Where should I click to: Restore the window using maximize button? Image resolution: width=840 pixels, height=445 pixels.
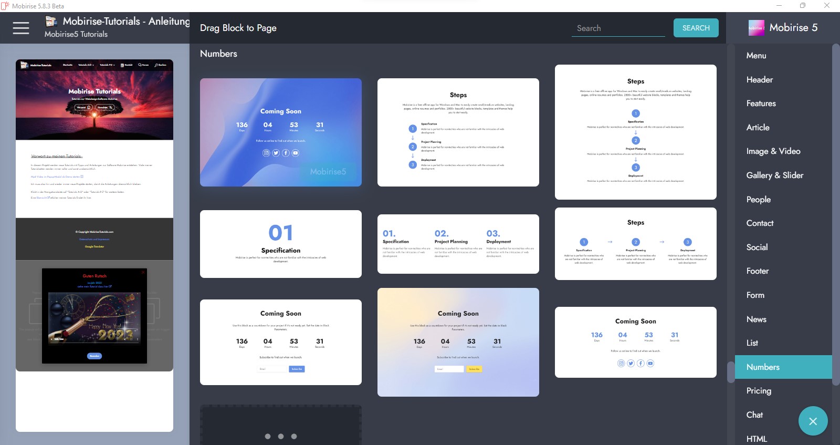coord(802,6)
